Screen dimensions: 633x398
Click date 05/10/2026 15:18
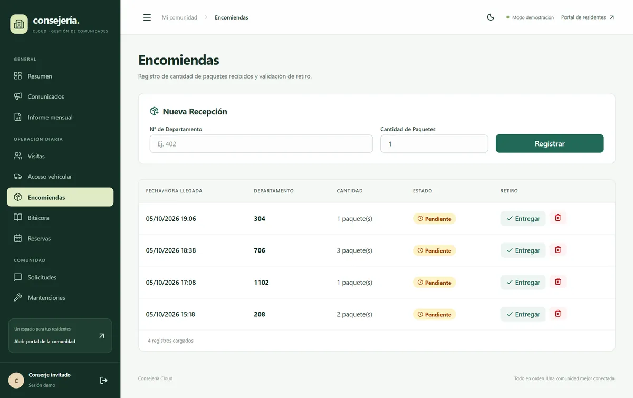pyautogui.click(x=170, y=314)
